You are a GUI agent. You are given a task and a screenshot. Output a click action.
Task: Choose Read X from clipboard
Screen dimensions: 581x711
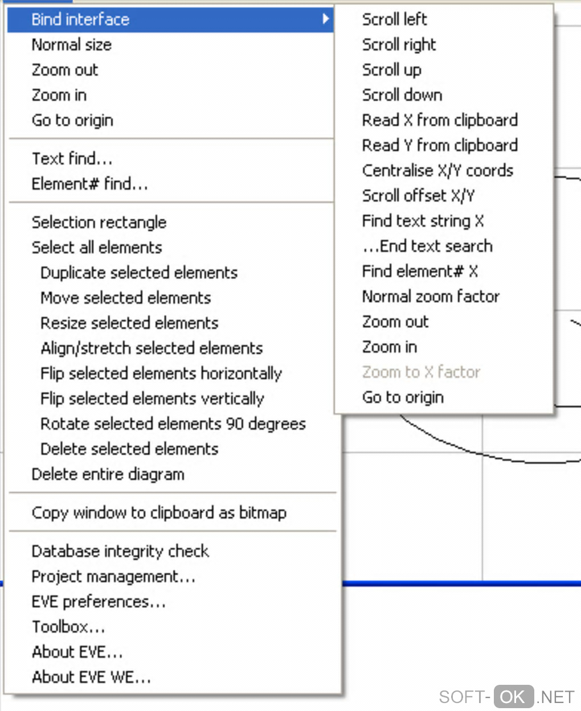[x=440, y=120]
